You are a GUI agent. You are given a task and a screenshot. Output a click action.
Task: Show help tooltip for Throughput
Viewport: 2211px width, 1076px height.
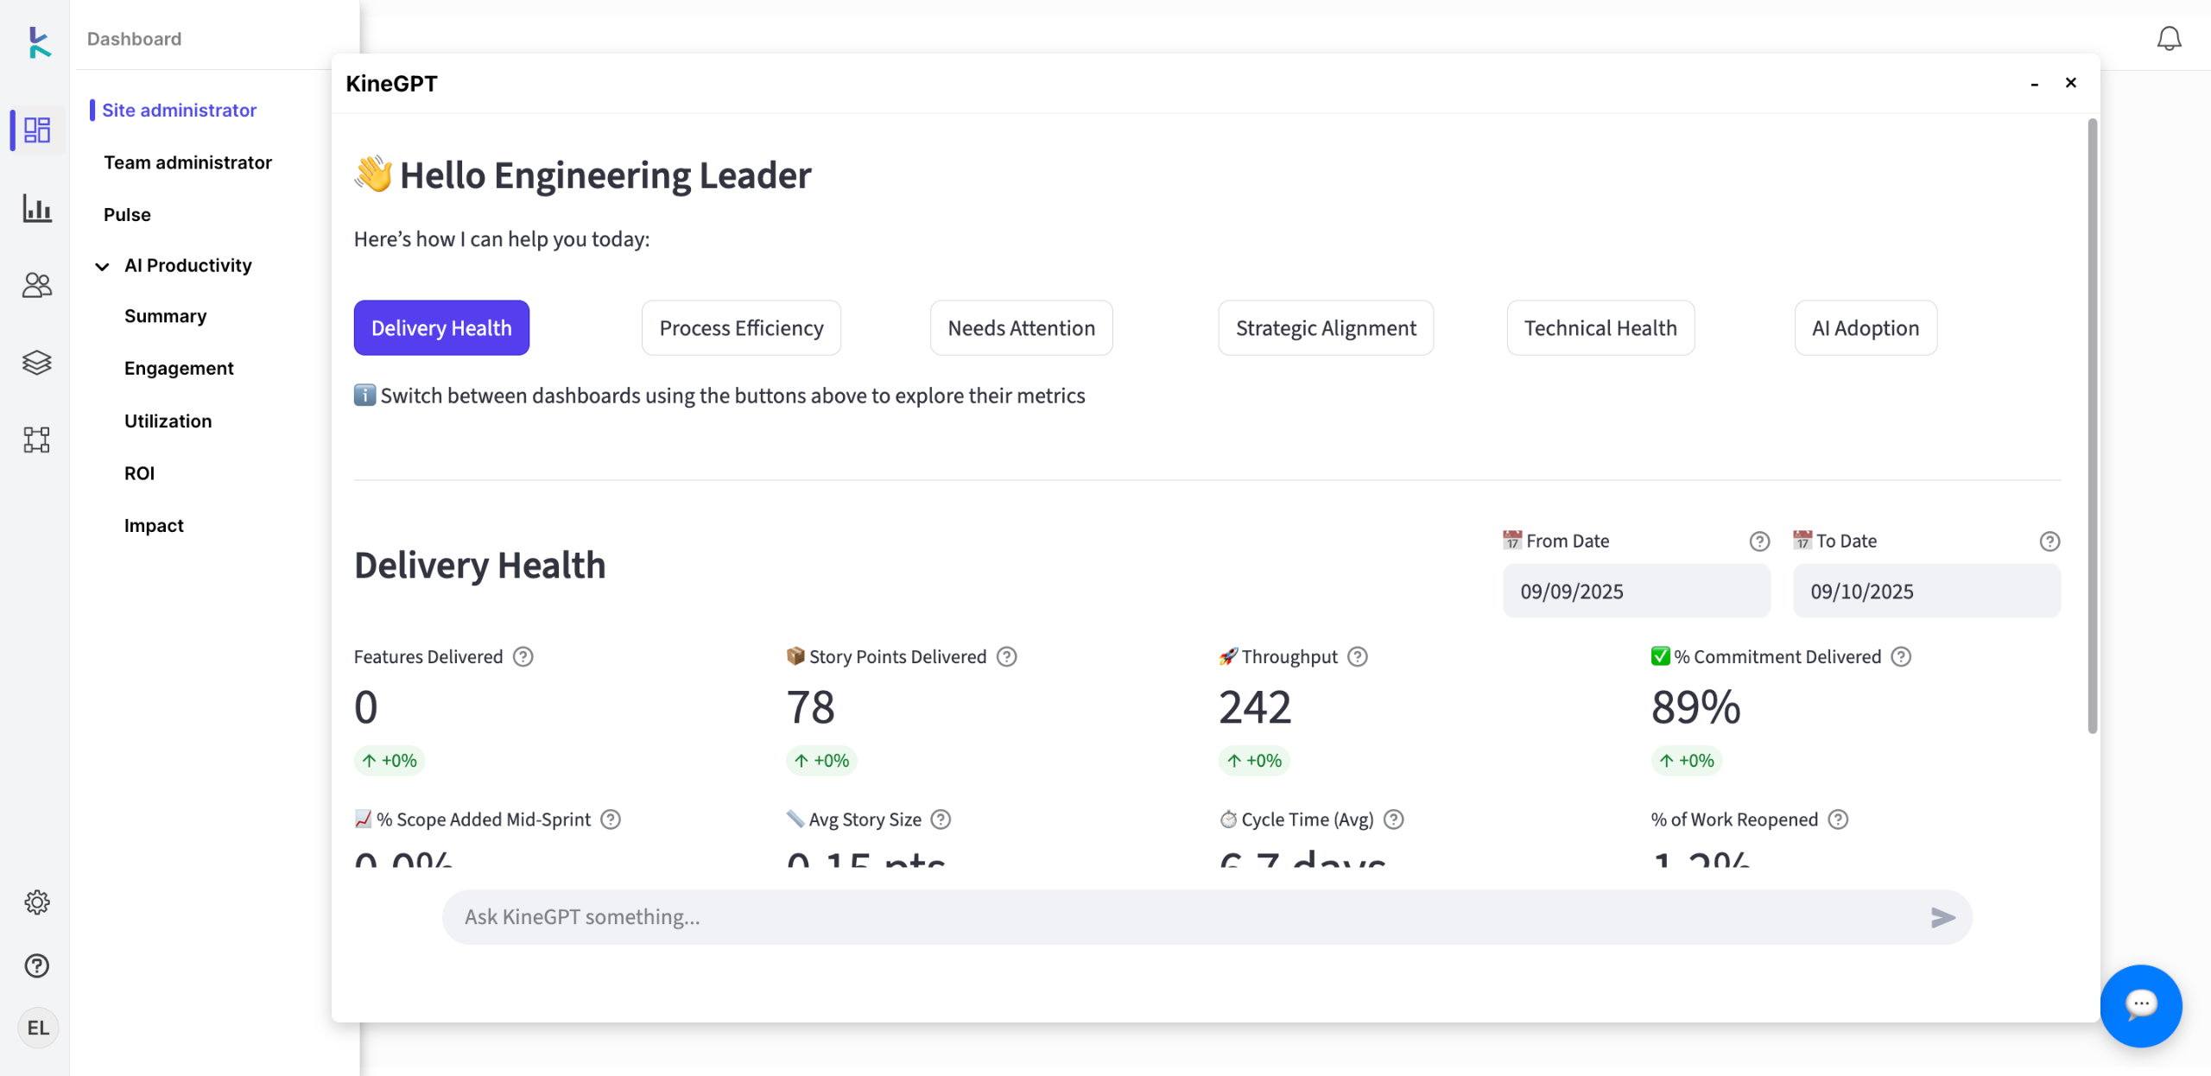point(1358,657)
